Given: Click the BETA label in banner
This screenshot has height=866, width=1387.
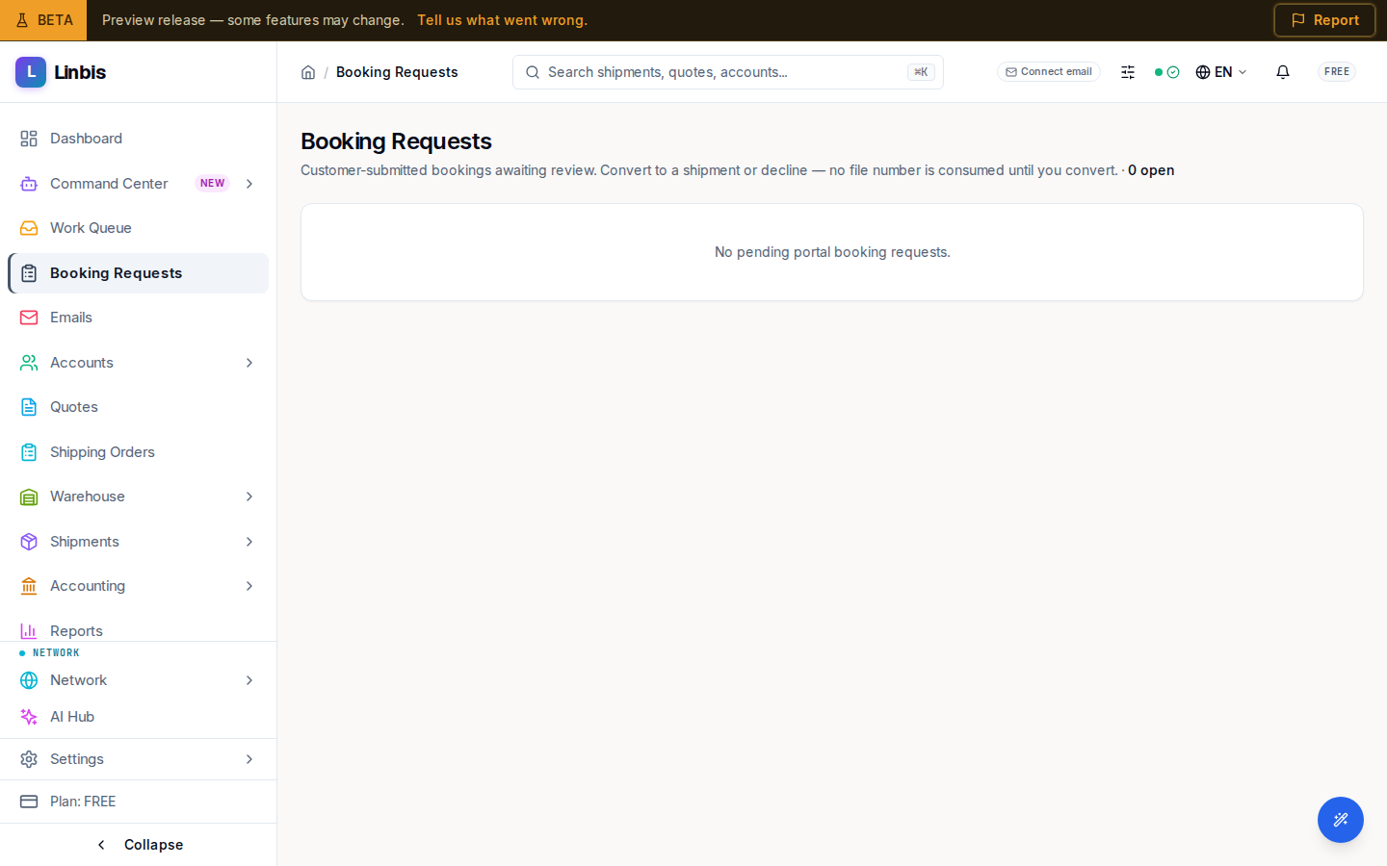Looking at the screenshot, I should [43, 20].
